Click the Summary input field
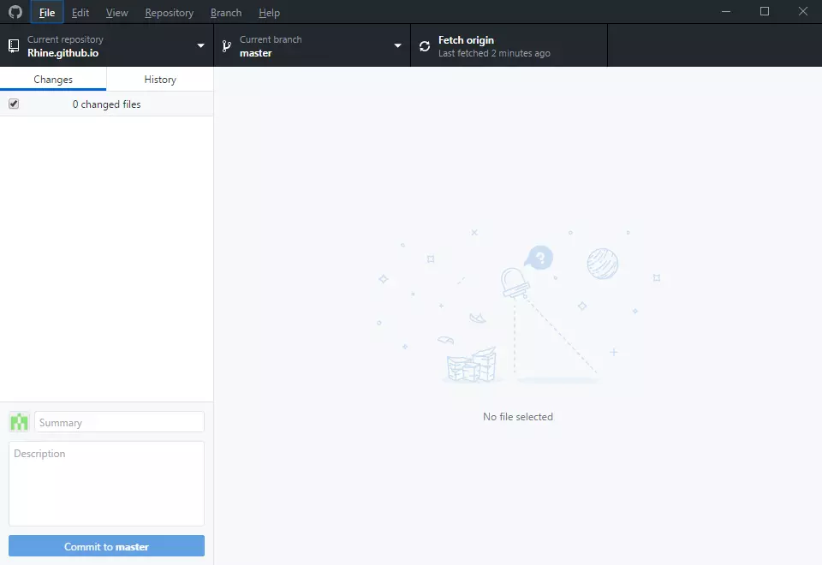The image size is (822, 565). (x=119, y=422)
